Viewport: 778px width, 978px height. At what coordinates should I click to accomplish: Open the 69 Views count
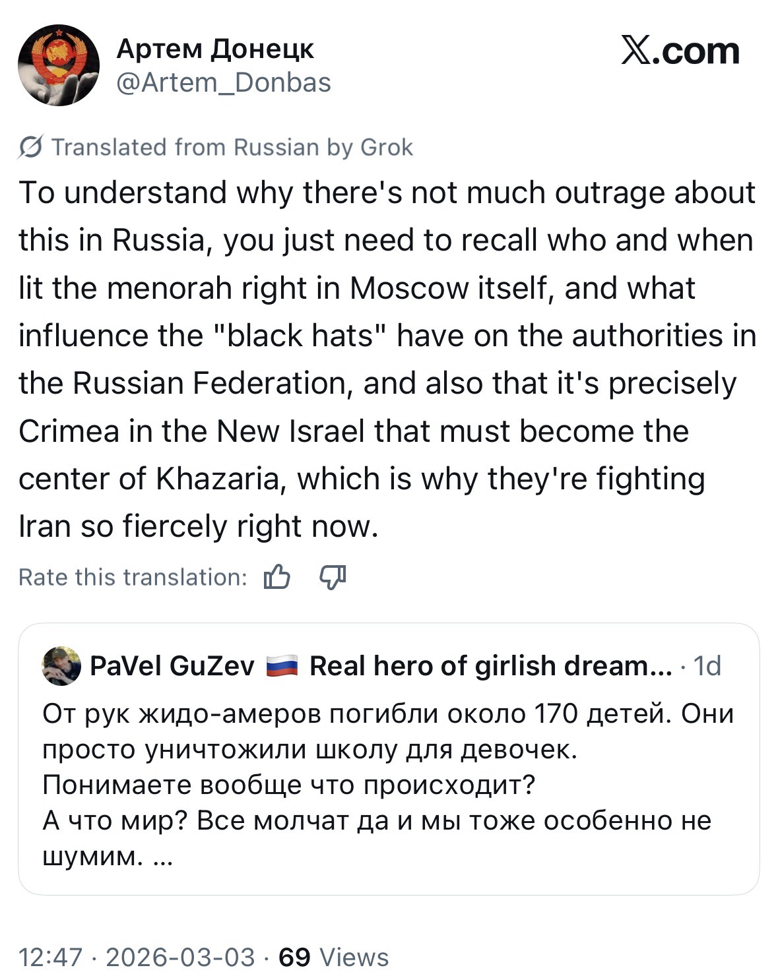point(334,956)
